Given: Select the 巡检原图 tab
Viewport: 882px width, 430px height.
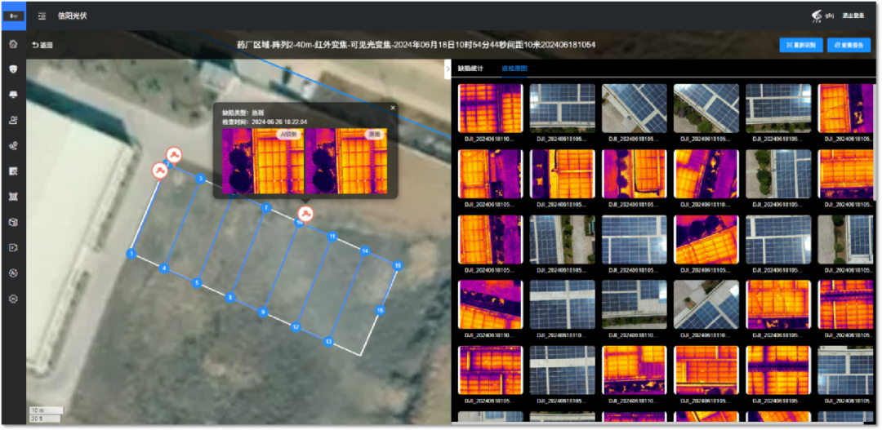Looking at the screenshot, I should (514, 69).
